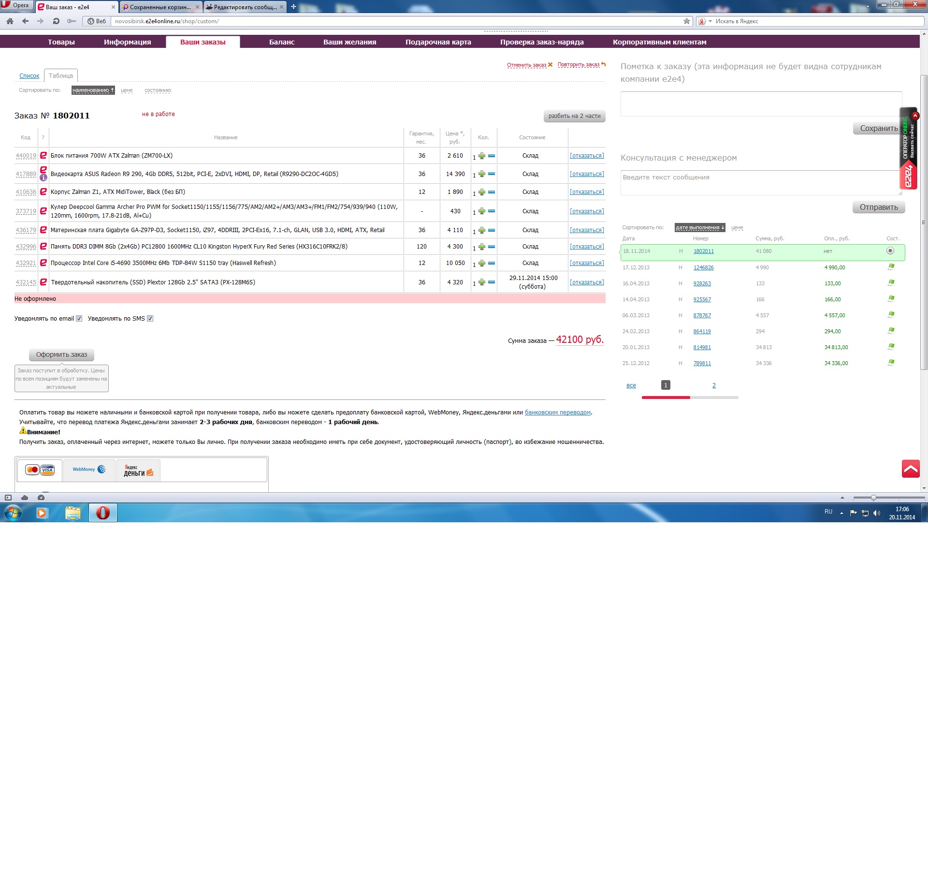928x884 pixels.
Task: Open order number 1246826 link
Action: pos(703,268)
